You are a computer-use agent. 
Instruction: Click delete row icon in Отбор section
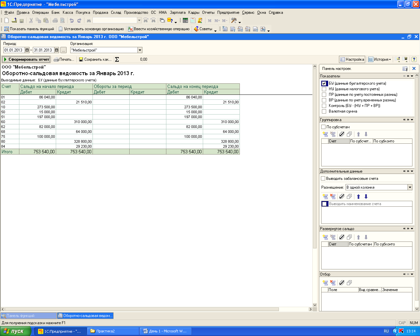(333, 283)
